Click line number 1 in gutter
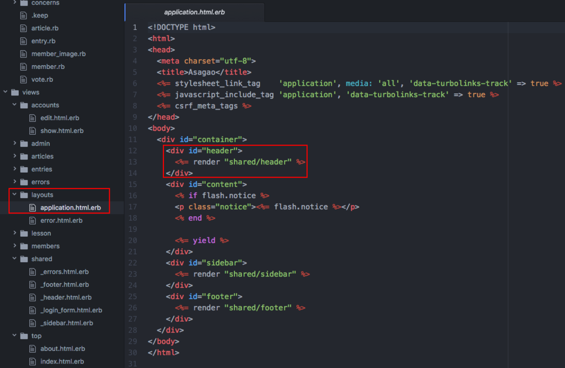This screenshot has height=368, width=565. (x=135, y=28)
